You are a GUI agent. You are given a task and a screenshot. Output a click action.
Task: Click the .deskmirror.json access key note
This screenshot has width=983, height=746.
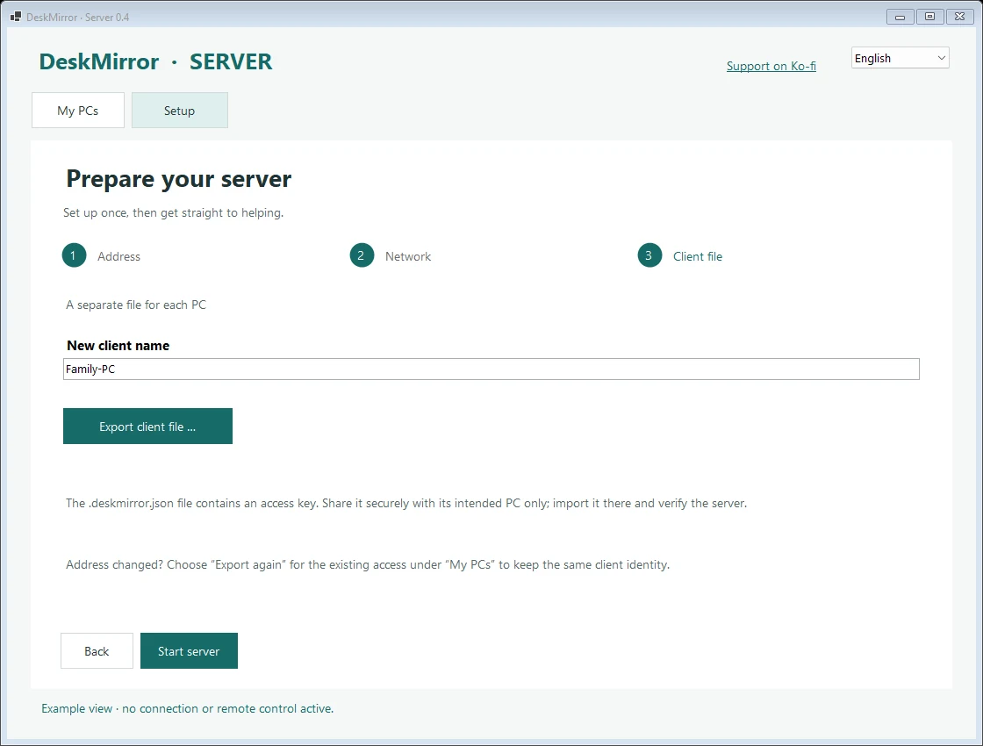point(406,504)
